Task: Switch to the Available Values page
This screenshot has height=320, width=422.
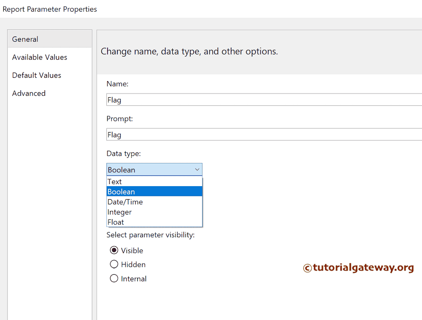Action: (x=39, y=57)
